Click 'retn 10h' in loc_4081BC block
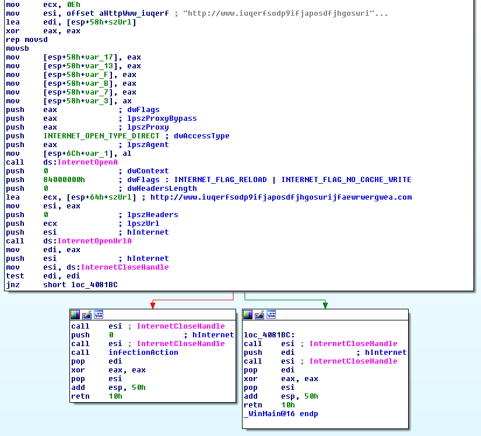The image size is (481, 436). tap(269, 405)
